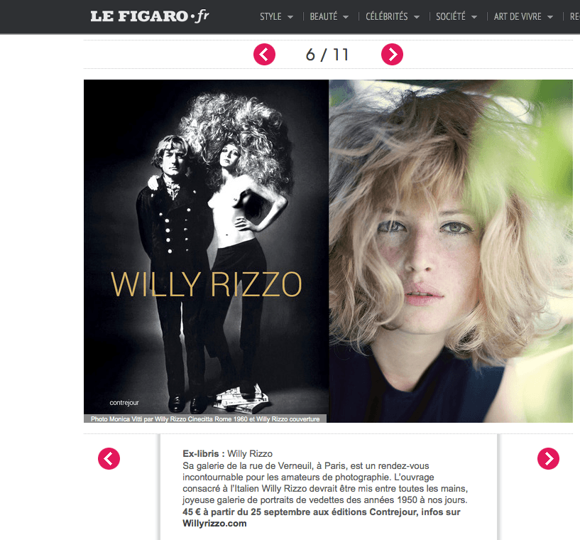Open the Le Figaro.fr logo homepage
The width and height of the screenshot is (580, 540).
150,16
